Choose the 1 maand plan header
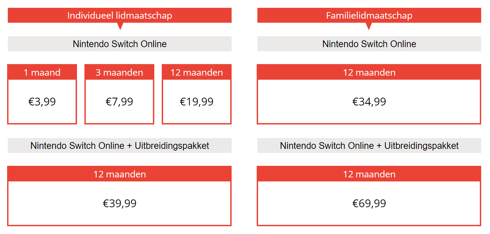This screenshot has width=490, height=234. pos(42,72)
